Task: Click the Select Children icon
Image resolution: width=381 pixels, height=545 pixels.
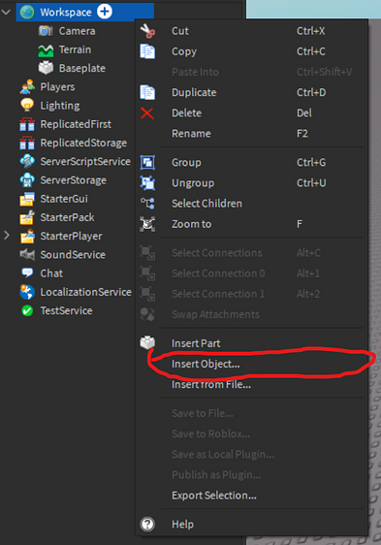Action: point(147,204)
